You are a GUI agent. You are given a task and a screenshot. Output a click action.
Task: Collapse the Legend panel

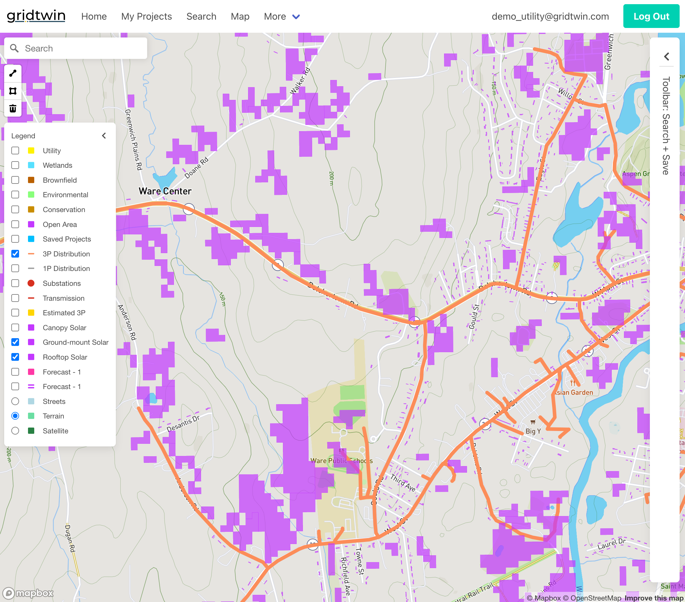pyautogui.click(x=104, y=136)
